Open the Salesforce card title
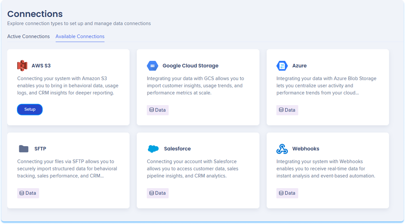Screen dimensions: 405x224 coord(177,149)
